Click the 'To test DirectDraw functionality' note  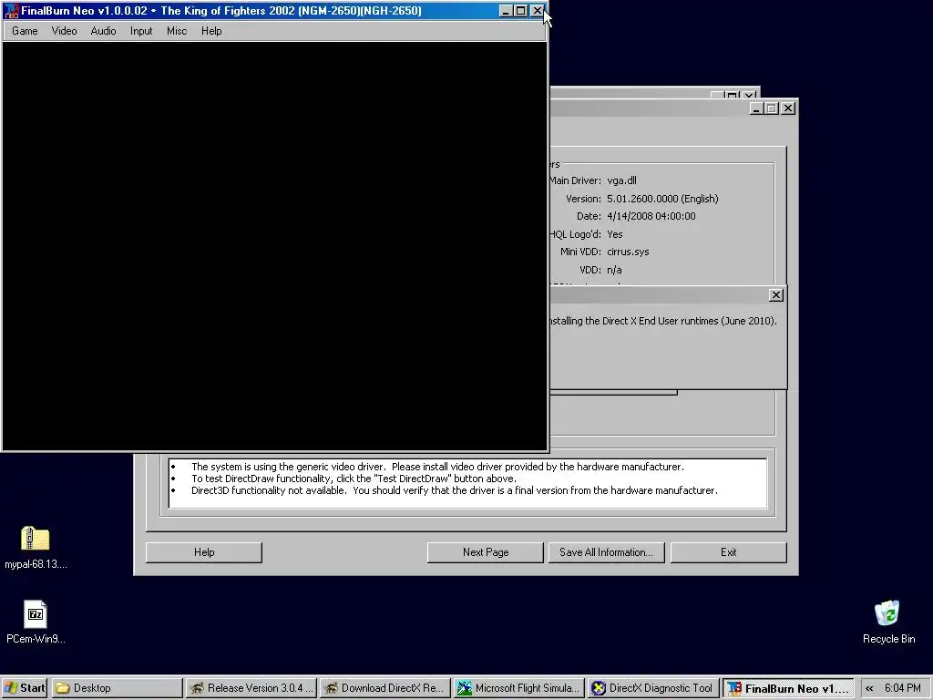(x=354, y=479)
